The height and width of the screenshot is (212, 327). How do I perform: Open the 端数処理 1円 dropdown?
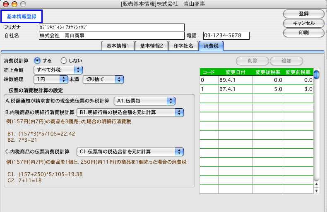pos(51,79)
